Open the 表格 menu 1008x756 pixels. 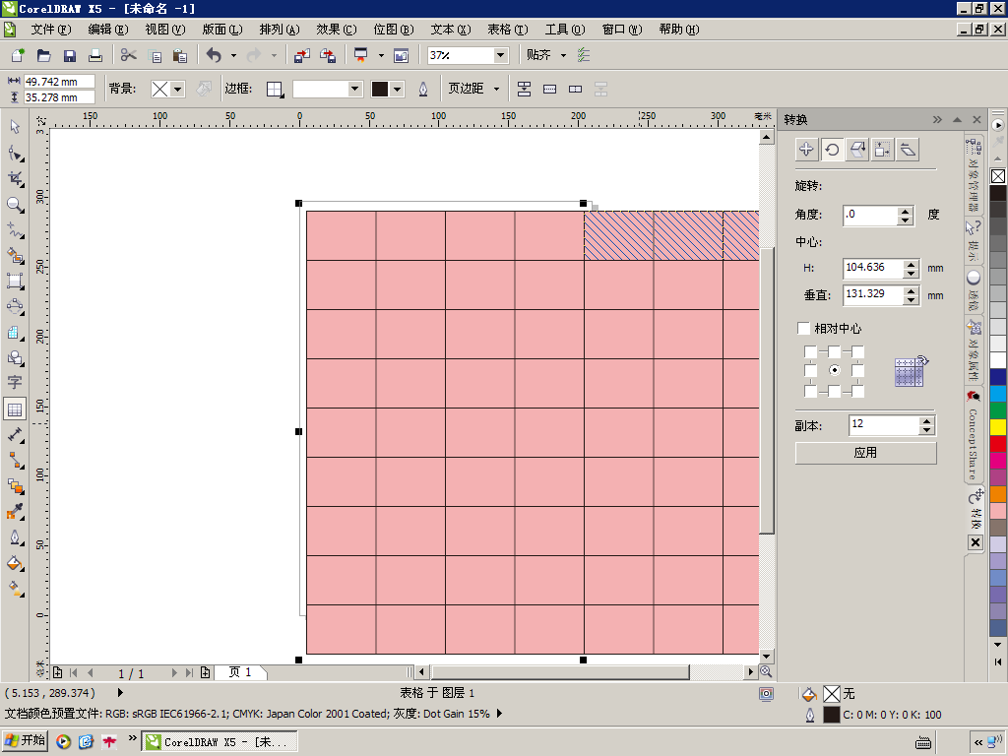[507, 30]
